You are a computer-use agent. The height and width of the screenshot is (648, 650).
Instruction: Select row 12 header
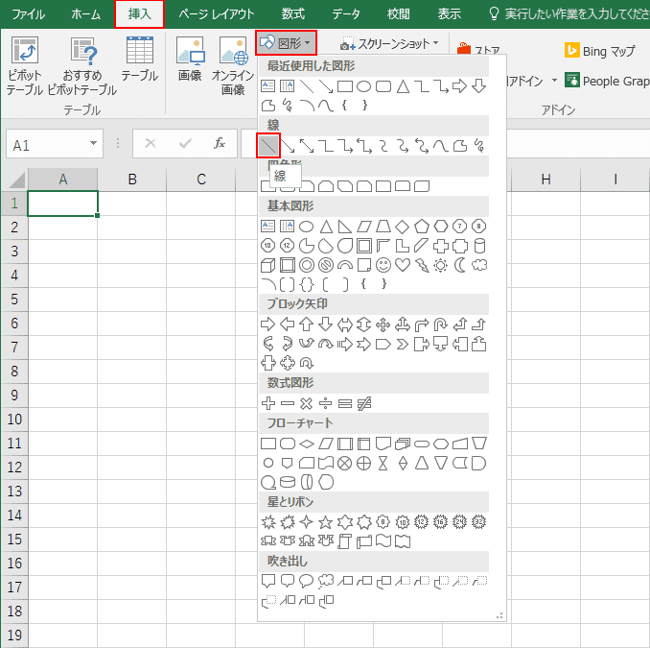click(x=14, y=467)
